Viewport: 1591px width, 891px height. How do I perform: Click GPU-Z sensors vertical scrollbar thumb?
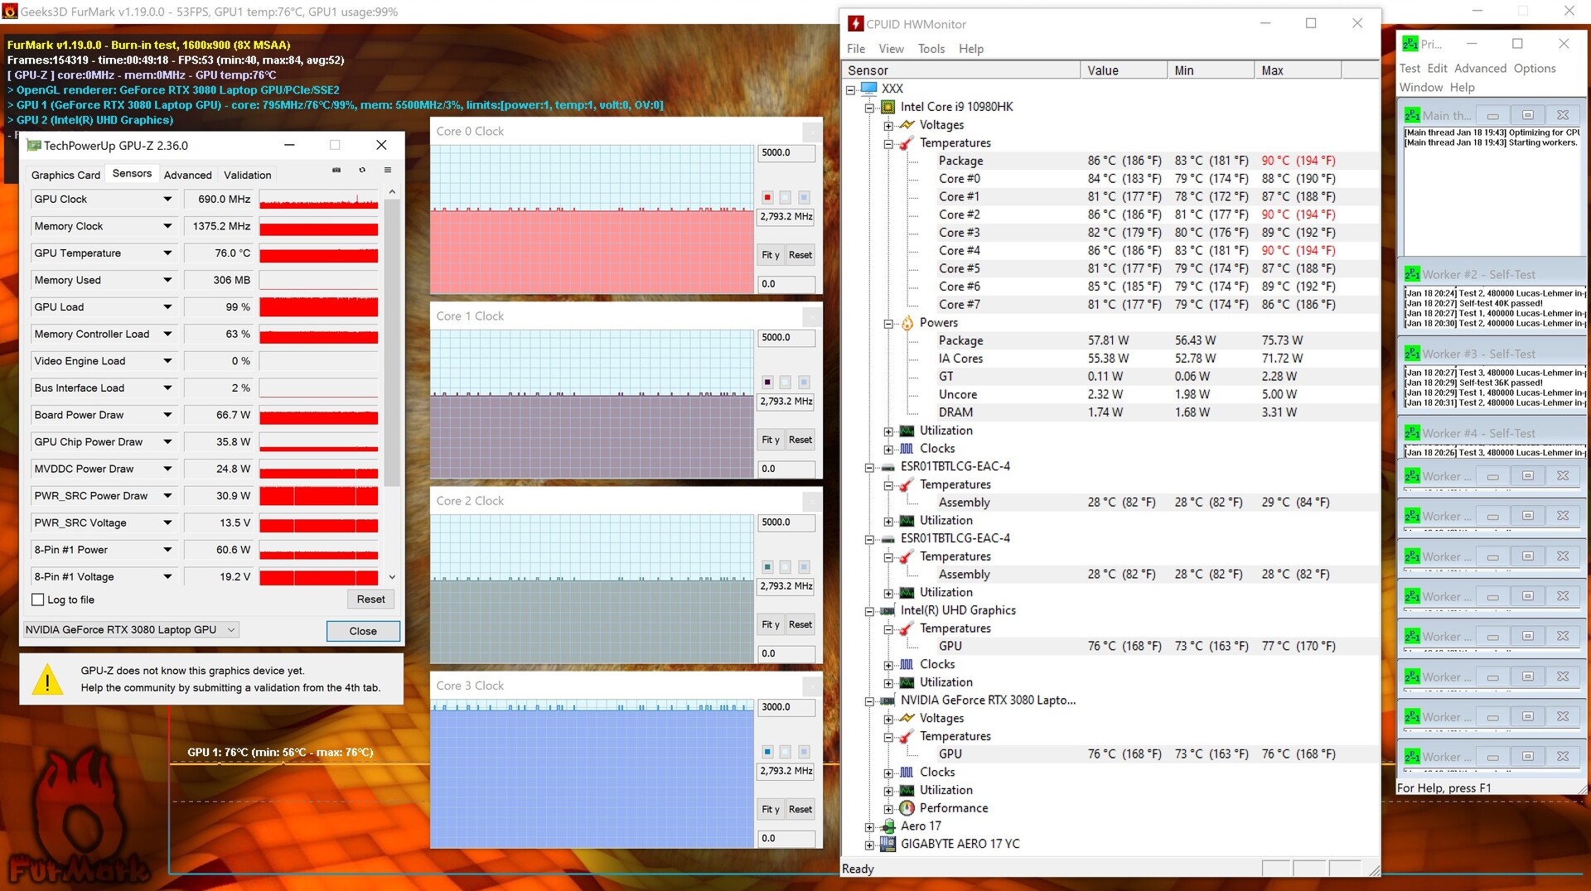point(392,342)
